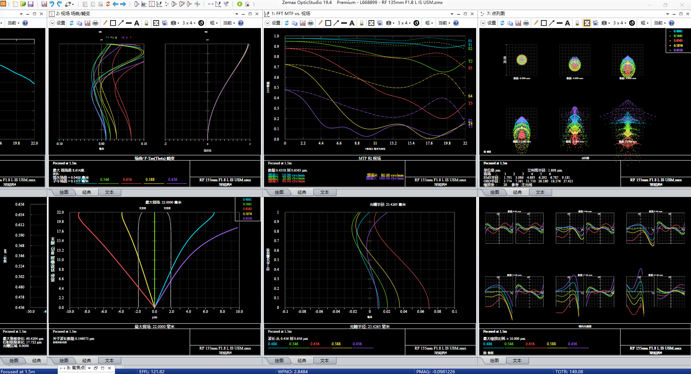Image resolution: width=691 pixels, height=374 pixels.
Task: Open add-operand plus icon in main toolbar
Action: 197,4
